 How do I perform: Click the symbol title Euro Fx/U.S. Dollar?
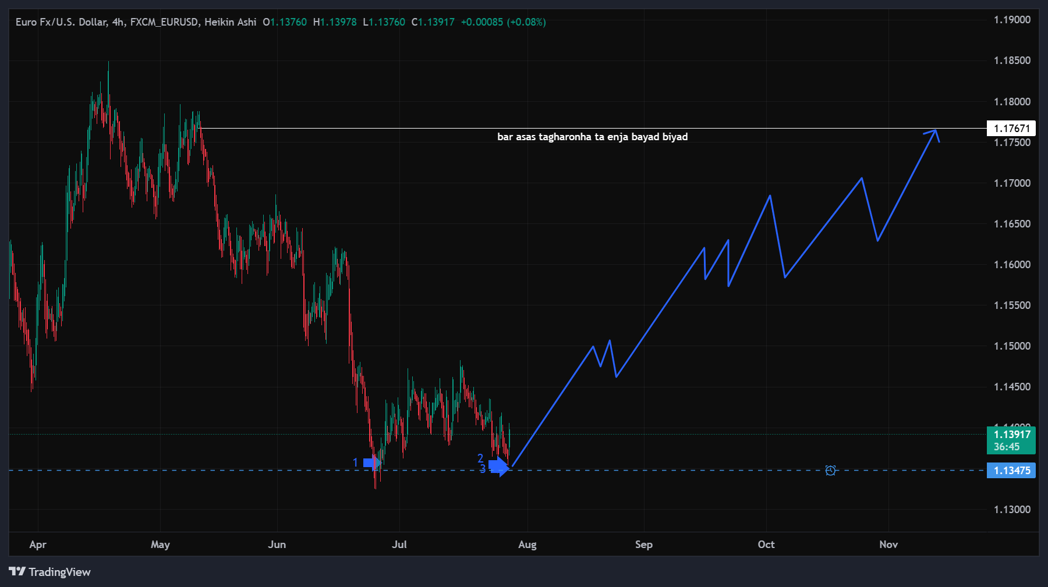click(x=61, y=22)
